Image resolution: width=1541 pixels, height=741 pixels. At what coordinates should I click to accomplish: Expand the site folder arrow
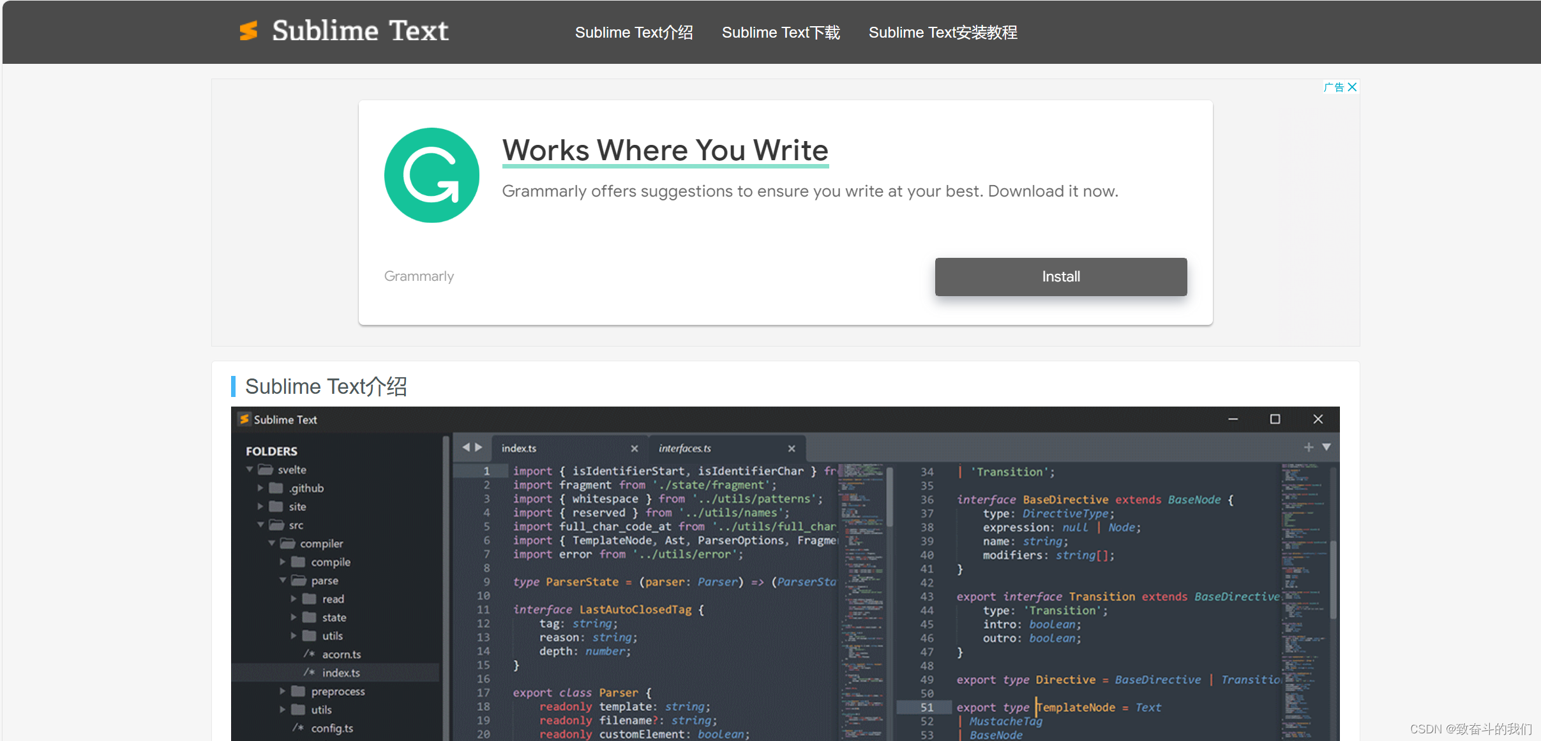260,506
